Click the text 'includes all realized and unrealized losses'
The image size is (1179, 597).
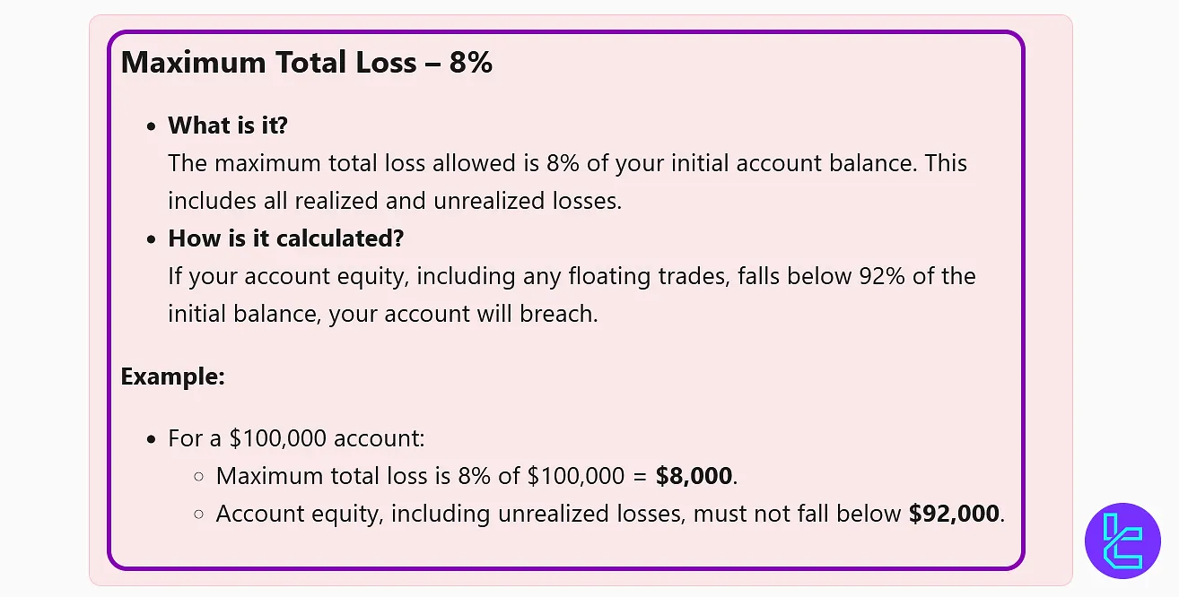click(x=394, y=201)
